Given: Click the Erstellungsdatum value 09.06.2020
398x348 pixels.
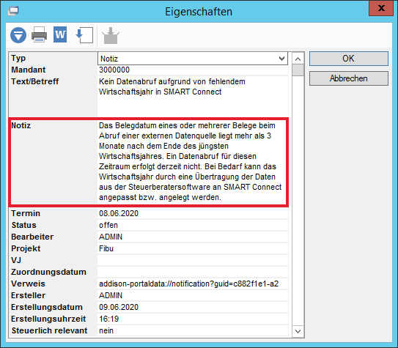Looking at the screenshot, I should pyautogui.click(x=119, y=307).
